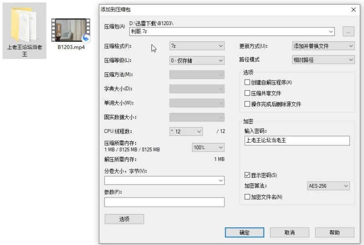Open the 选项 button
The height and width of the screenshot is (245, 364).
pos(124,219)
